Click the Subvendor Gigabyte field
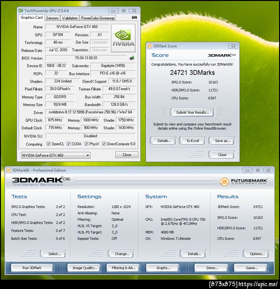 pyautogui.click(x=113, y=66)
